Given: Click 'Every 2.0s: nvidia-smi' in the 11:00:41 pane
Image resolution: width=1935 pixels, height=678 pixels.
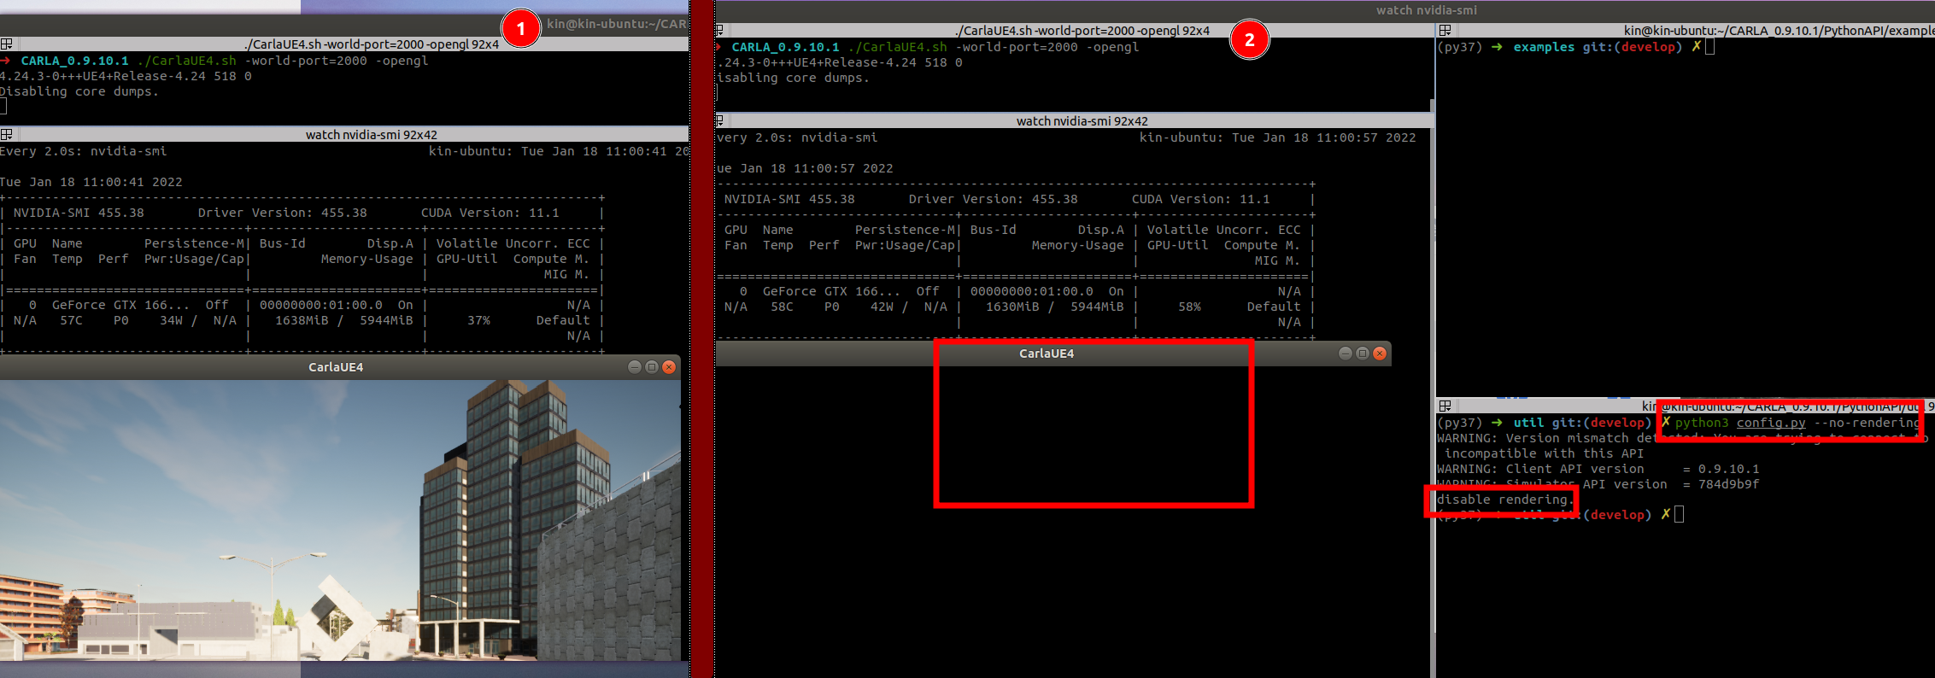Looking at the screenshot, I should 83,152.
